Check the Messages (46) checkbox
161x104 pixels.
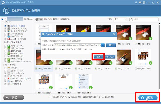[5, 46]
